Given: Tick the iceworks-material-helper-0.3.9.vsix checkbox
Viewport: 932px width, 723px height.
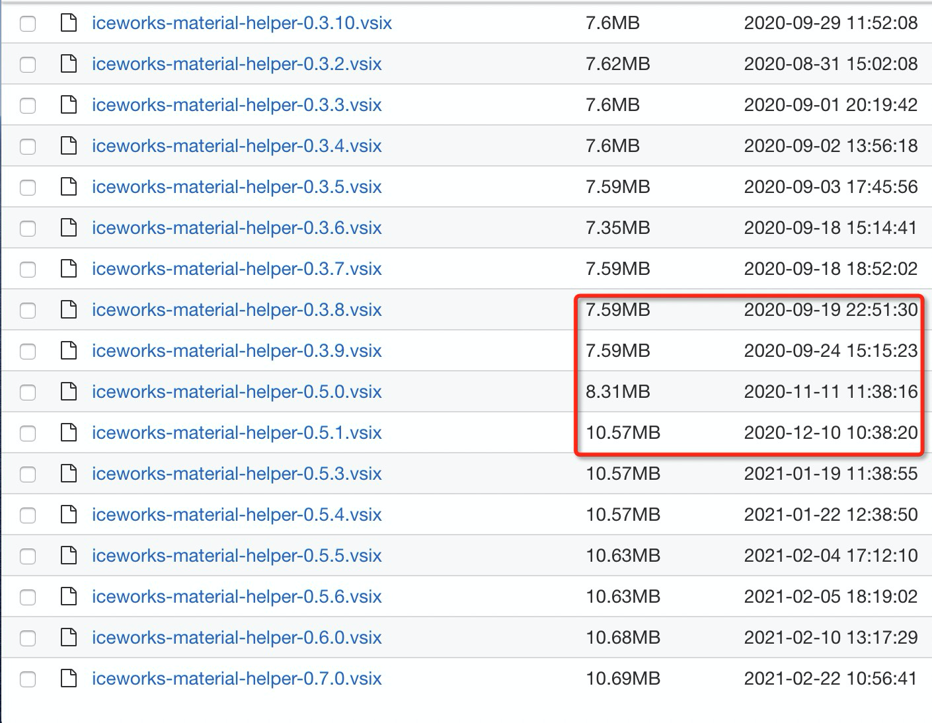Looking at the screenshot, I should pyautogui.click(x=28, y=352).
